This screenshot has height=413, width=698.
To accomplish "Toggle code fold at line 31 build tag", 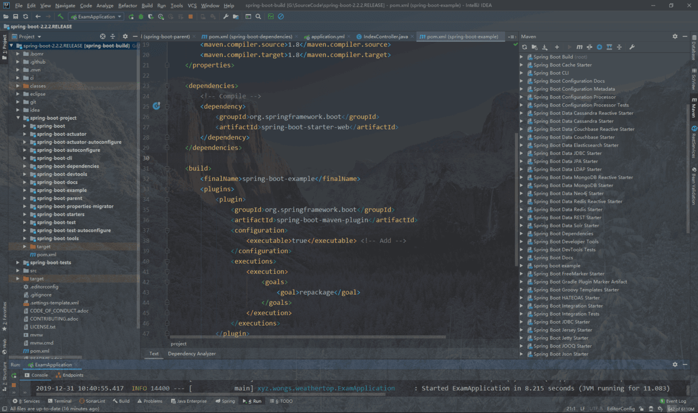I will [x=167, y=168].
